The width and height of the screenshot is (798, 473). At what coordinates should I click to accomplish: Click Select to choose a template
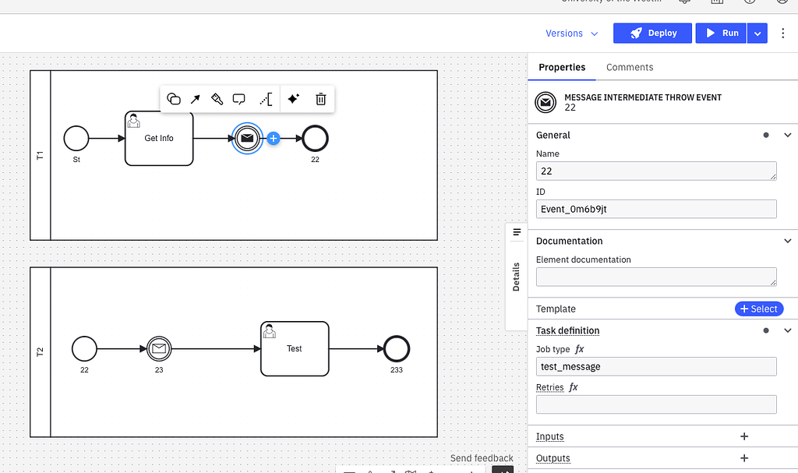(x=758, y=309)
